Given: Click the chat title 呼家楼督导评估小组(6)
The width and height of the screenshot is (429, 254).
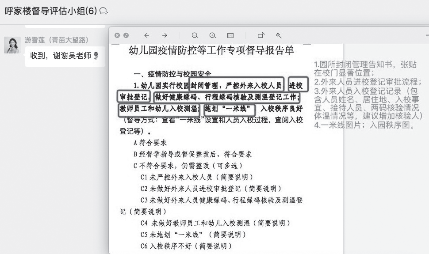Looking at the screenshot, I should pos(51,11).
